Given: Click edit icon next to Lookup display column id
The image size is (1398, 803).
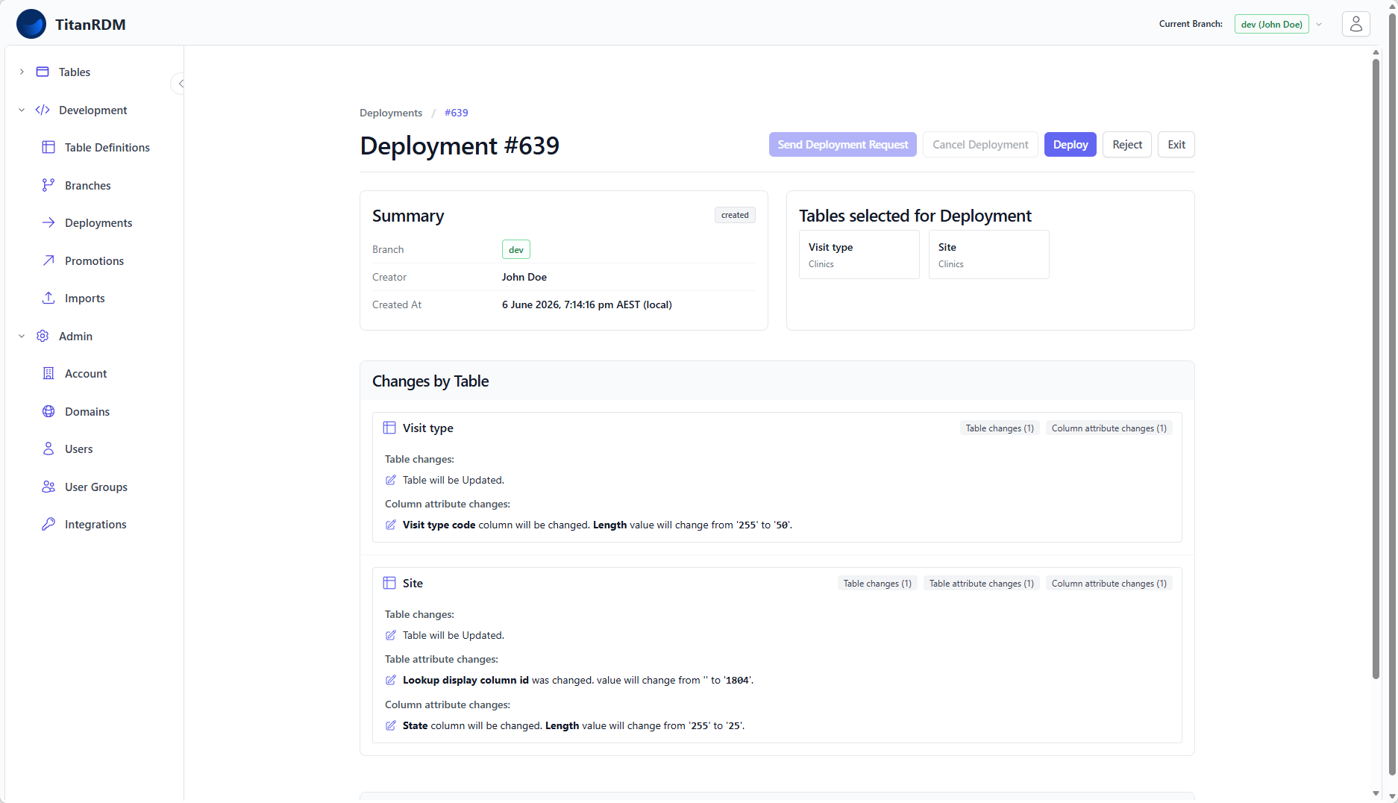Looking at the screenshot, I should (391, 680).
